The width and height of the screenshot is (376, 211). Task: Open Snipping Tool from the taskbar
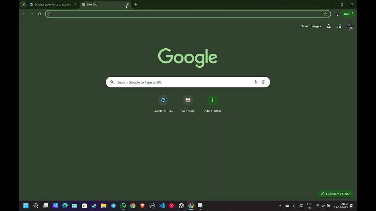click(201, 206)
